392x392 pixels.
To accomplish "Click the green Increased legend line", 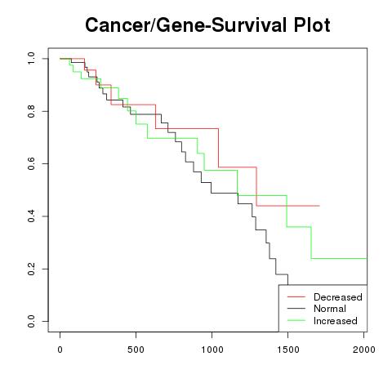I will [x=296, y=321].
